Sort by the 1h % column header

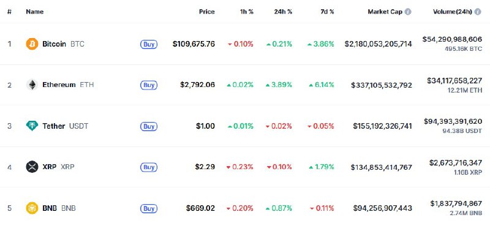pos(246,12)
